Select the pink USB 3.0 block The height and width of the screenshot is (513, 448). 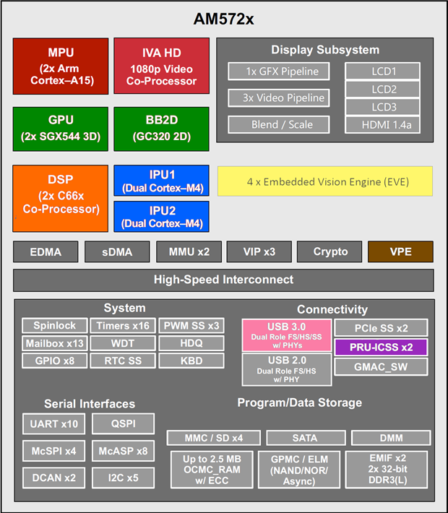287,335
